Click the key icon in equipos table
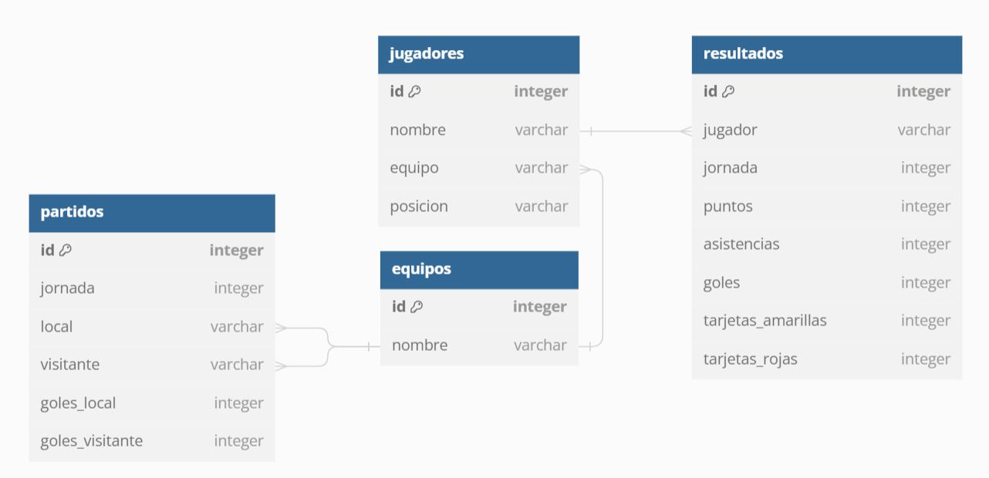 pyautogui.click(x=416, y=307)
